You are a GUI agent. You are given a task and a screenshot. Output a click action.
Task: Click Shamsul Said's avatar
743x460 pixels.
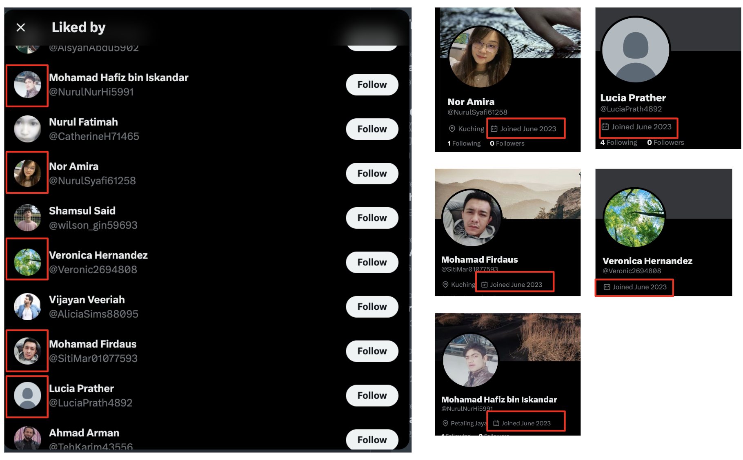click(x=27, y=218)
